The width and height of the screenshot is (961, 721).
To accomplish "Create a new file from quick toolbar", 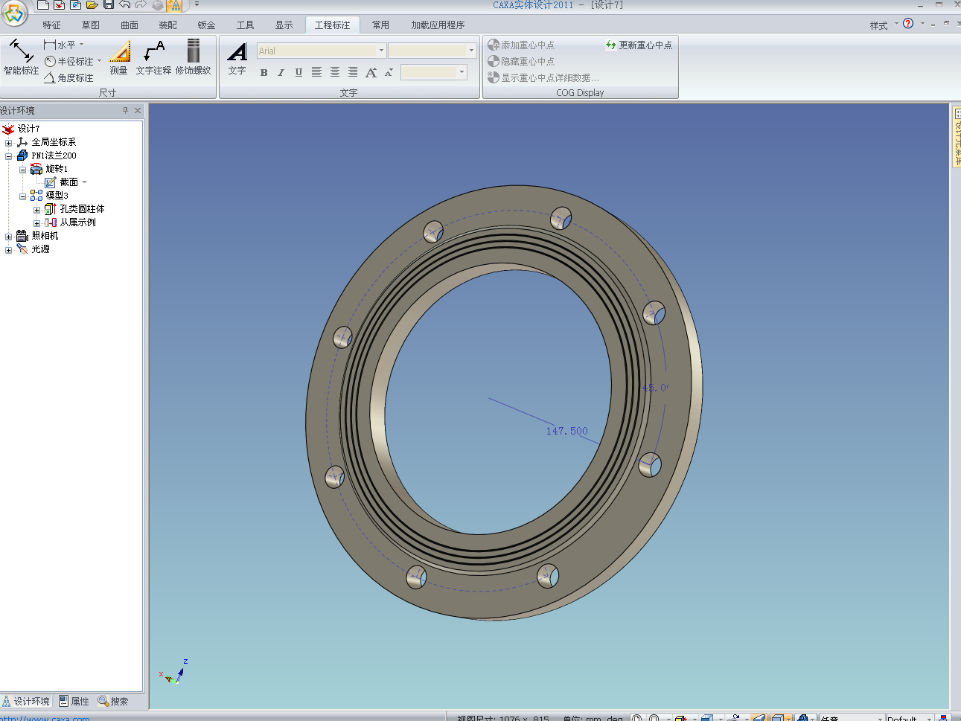I will click(x=43, y=5).
